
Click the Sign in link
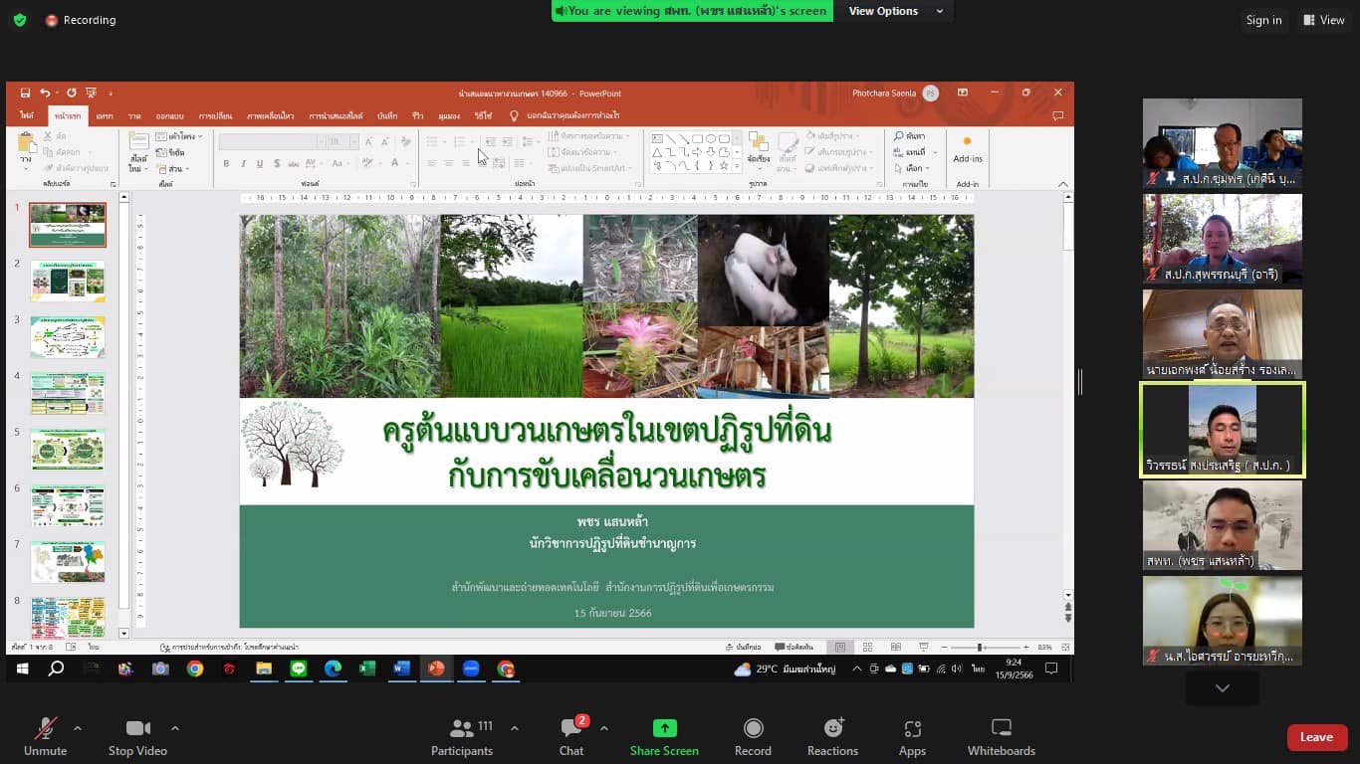[x=1263, y=20]
